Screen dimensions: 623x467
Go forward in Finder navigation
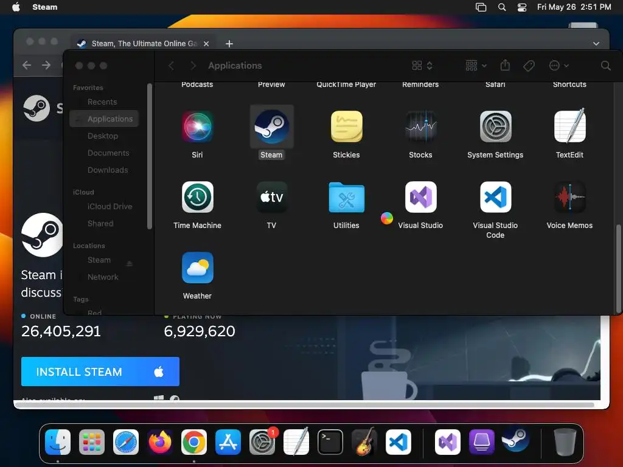pos(193,66)
